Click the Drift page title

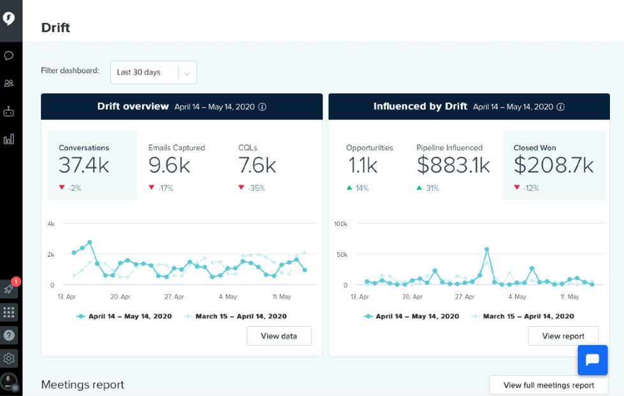(x=55, y=27)
